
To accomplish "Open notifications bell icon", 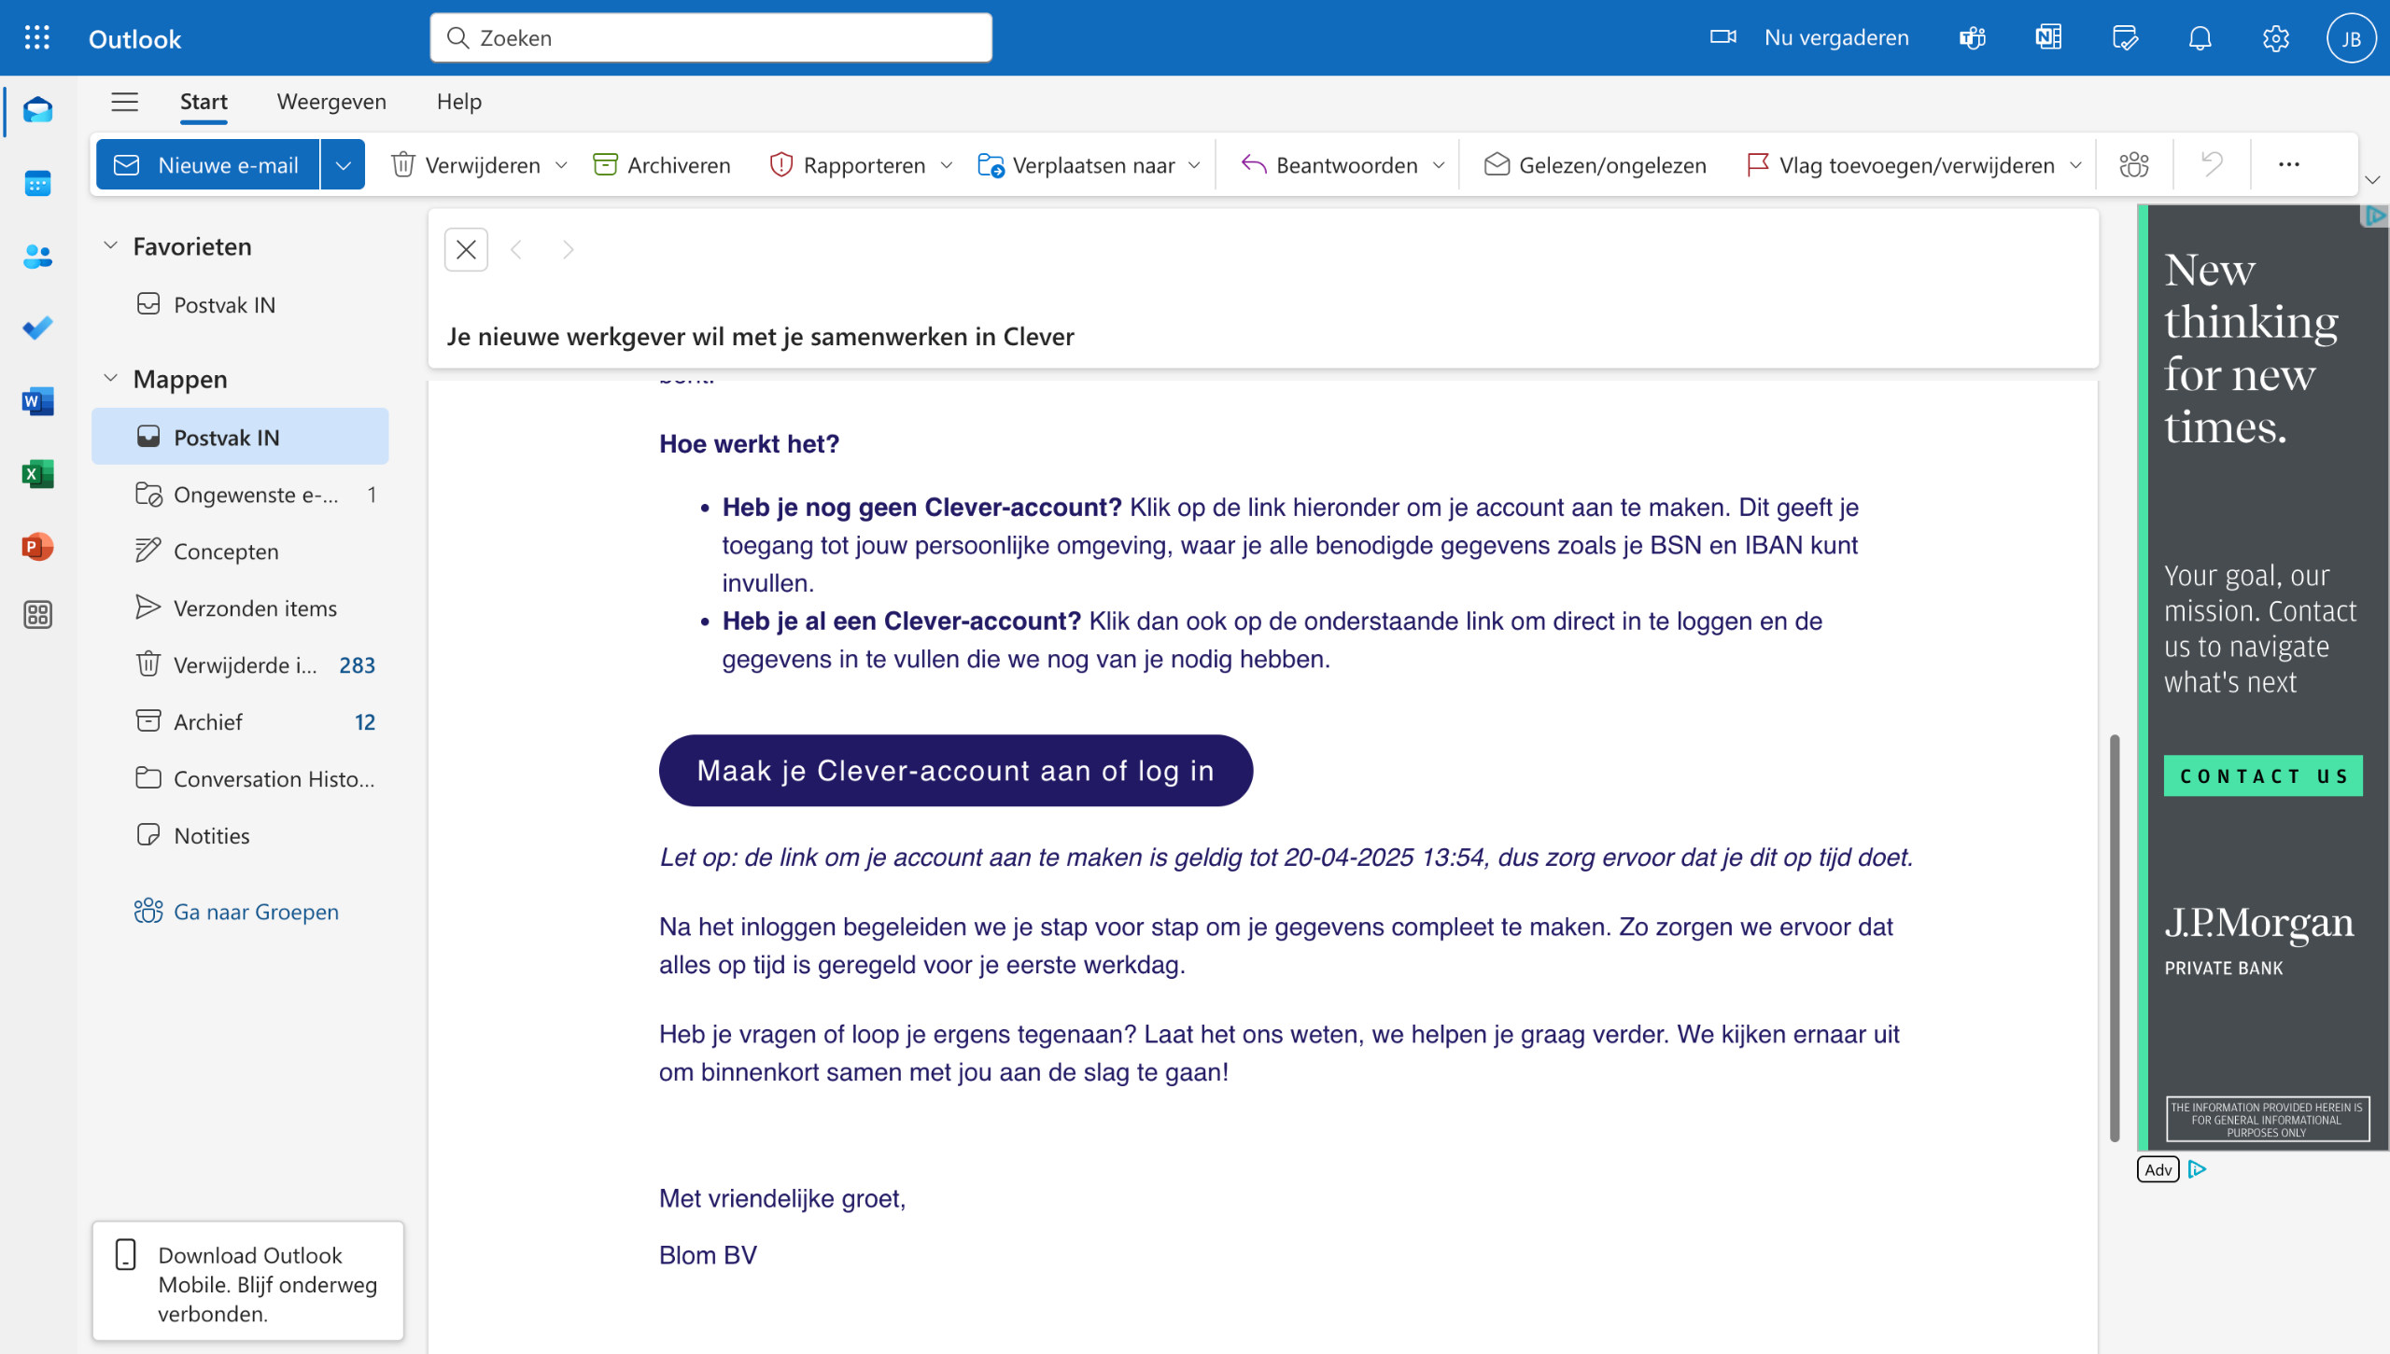I will (2200, 38).
